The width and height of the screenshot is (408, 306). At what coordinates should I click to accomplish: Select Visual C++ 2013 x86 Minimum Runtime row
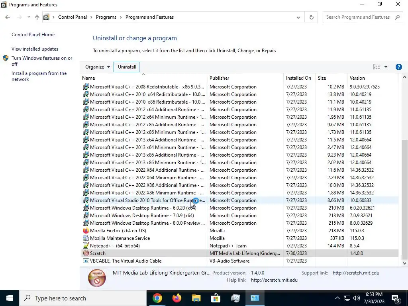[x=239, y=163]
